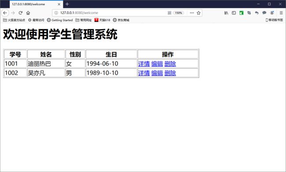Open 编辑 link for student 1002
The width and height of the screenshot is (286, 172).
(x=157, y=73)
